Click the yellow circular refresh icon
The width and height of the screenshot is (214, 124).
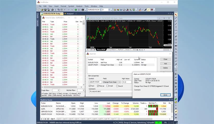point(176,102)
